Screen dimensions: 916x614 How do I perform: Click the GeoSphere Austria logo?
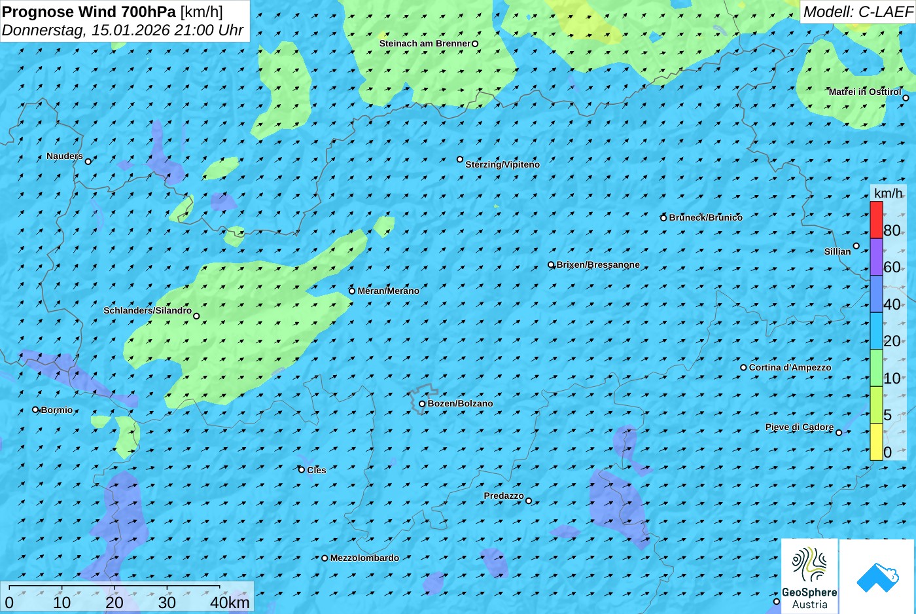pos(809,576)
